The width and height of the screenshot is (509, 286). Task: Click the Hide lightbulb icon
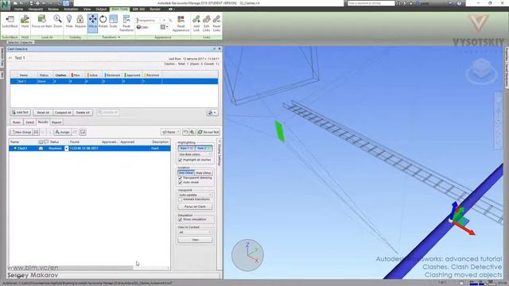point(69,19)
